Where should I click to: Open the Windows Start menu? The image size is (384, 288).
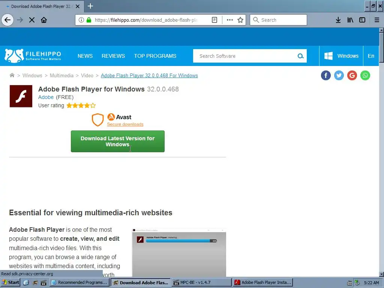pyautogui.click(x=10, y=282)
